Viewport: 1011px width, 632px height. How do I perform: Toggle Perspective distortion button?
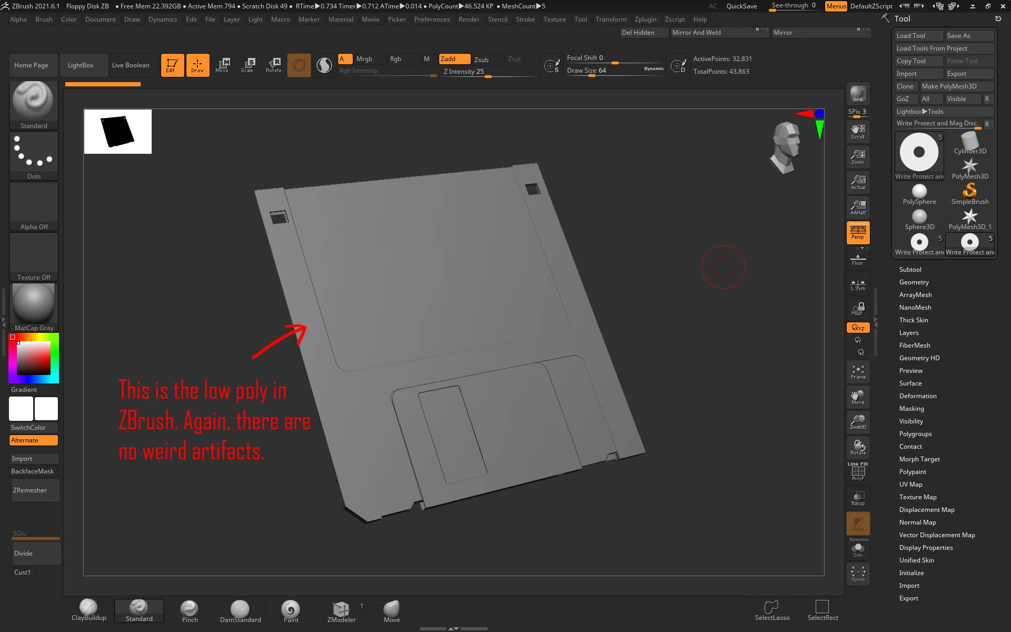[x=858, y=232]
